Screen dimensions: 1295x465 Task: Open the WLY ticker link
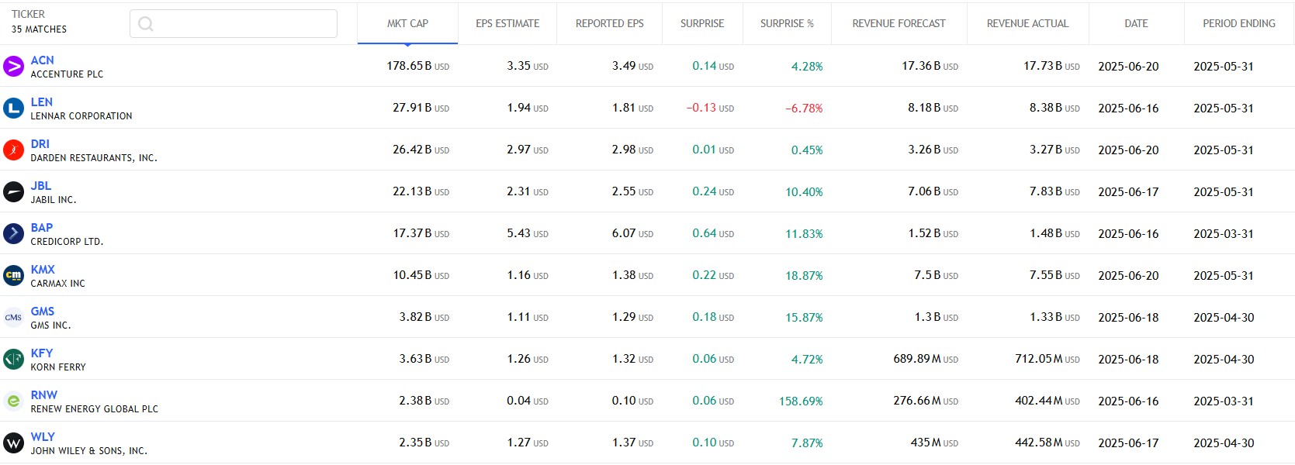coord(43,437)
